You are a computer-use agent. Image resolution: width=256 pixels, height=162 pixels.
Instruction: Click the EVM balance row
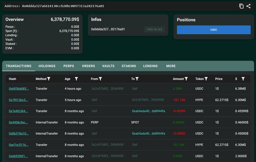coord(42,48)
